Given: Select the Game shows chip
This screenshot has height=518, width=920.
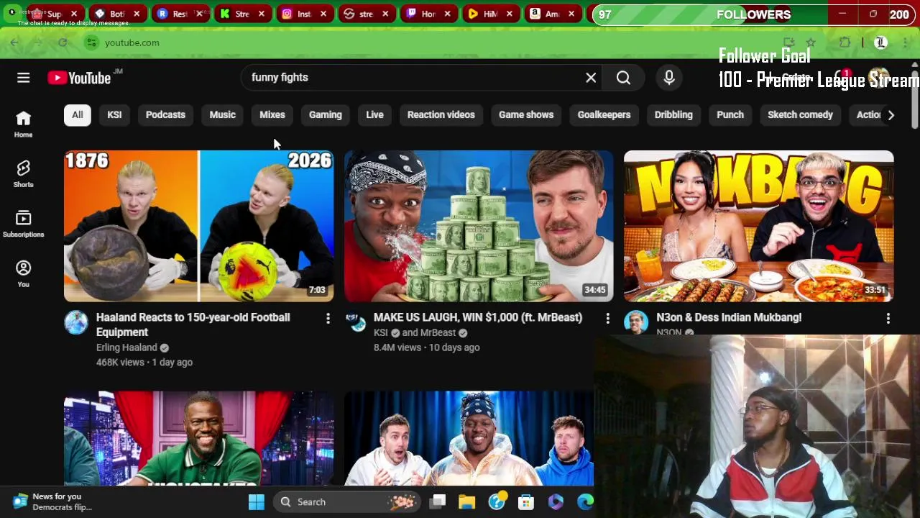Looking at the screenshot, I should point(526,114).
